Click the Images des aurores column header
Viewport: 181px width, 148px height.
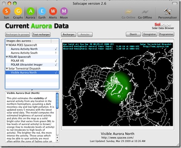tap(28, 41)
